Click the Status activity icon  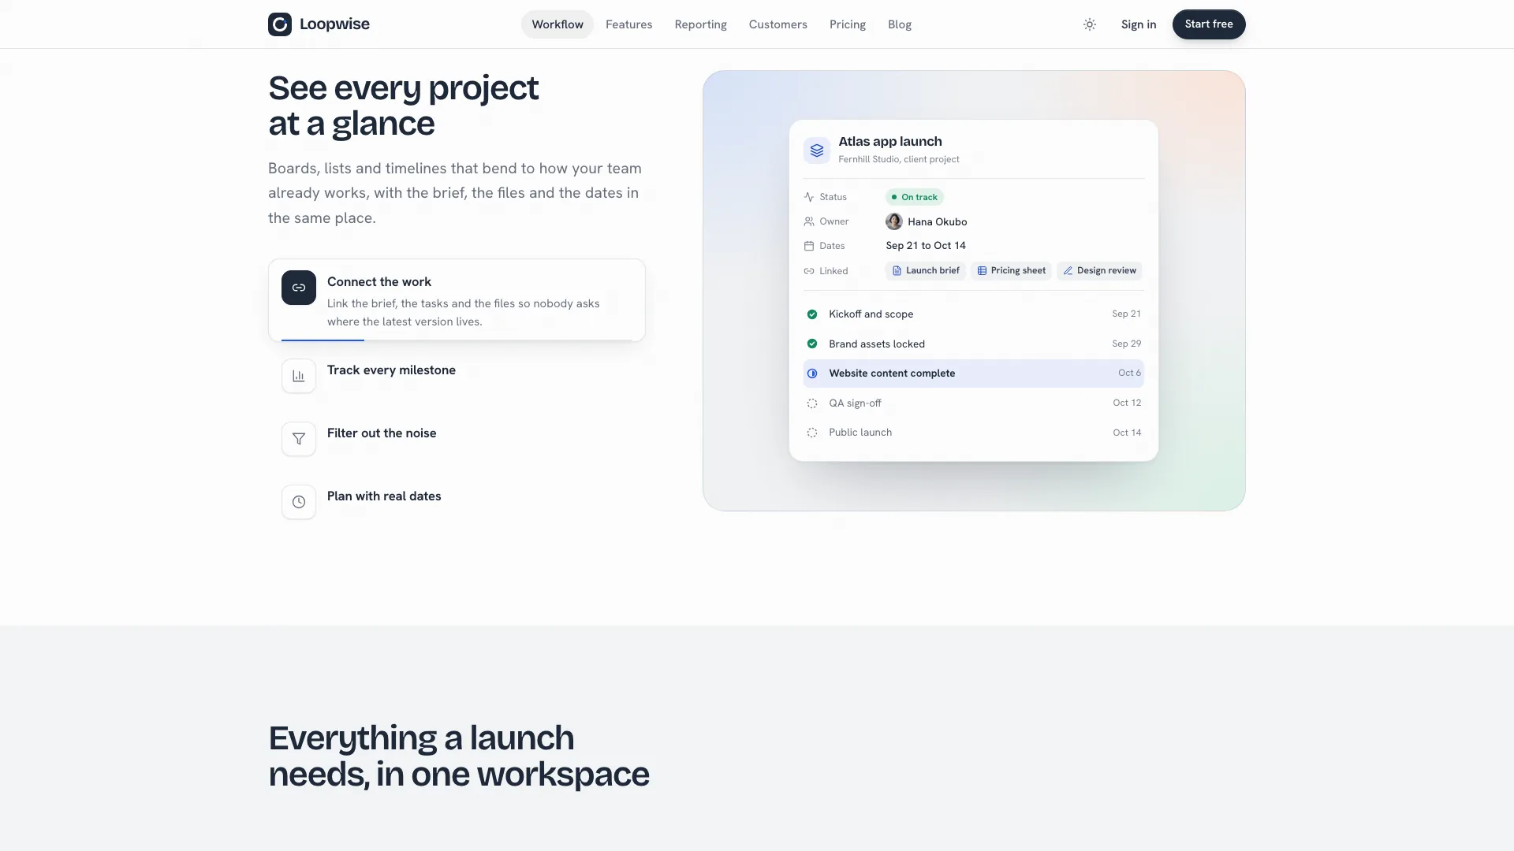(x=809, y=197)
